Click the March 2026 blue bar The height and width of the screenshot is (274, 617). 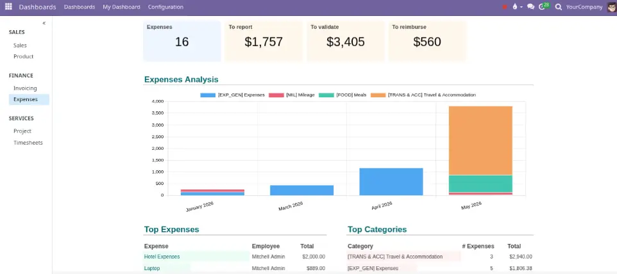tap(302, 190)
